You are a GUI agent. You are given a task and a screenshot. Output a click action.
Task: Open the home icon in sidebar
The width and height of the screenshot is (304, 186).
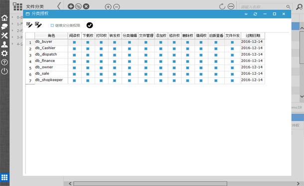4,18
